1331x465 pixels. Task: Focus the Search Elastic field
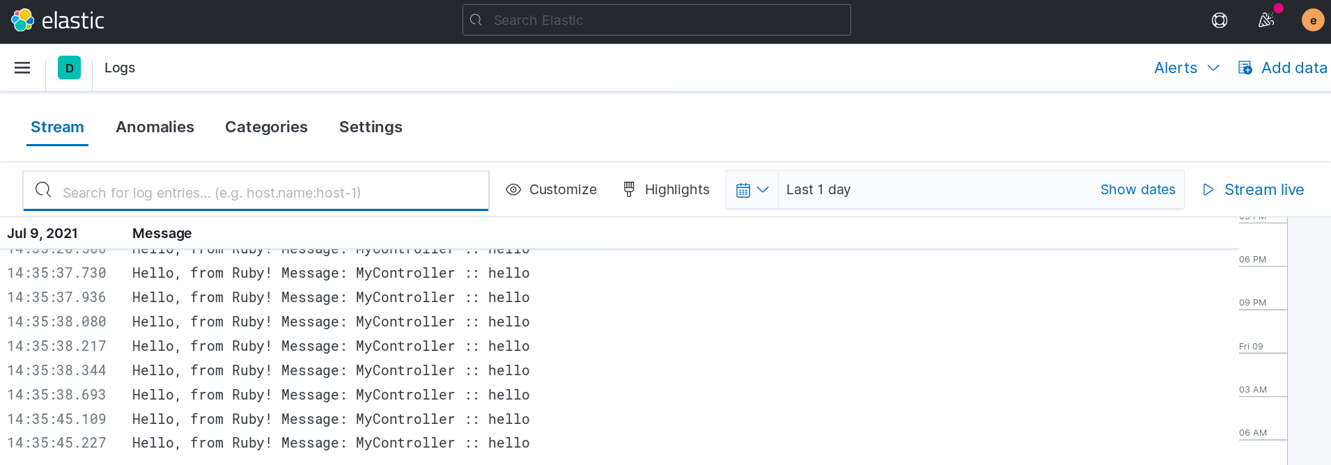point(657,20)
